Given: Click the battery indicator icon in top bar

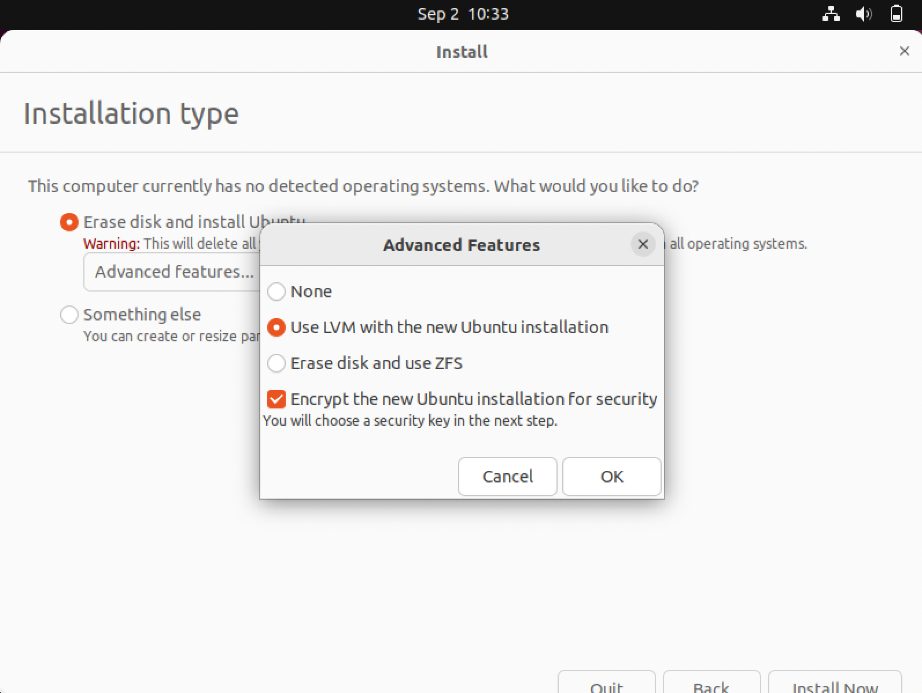Looking at the screenshot, I should [x=896, y=14].
